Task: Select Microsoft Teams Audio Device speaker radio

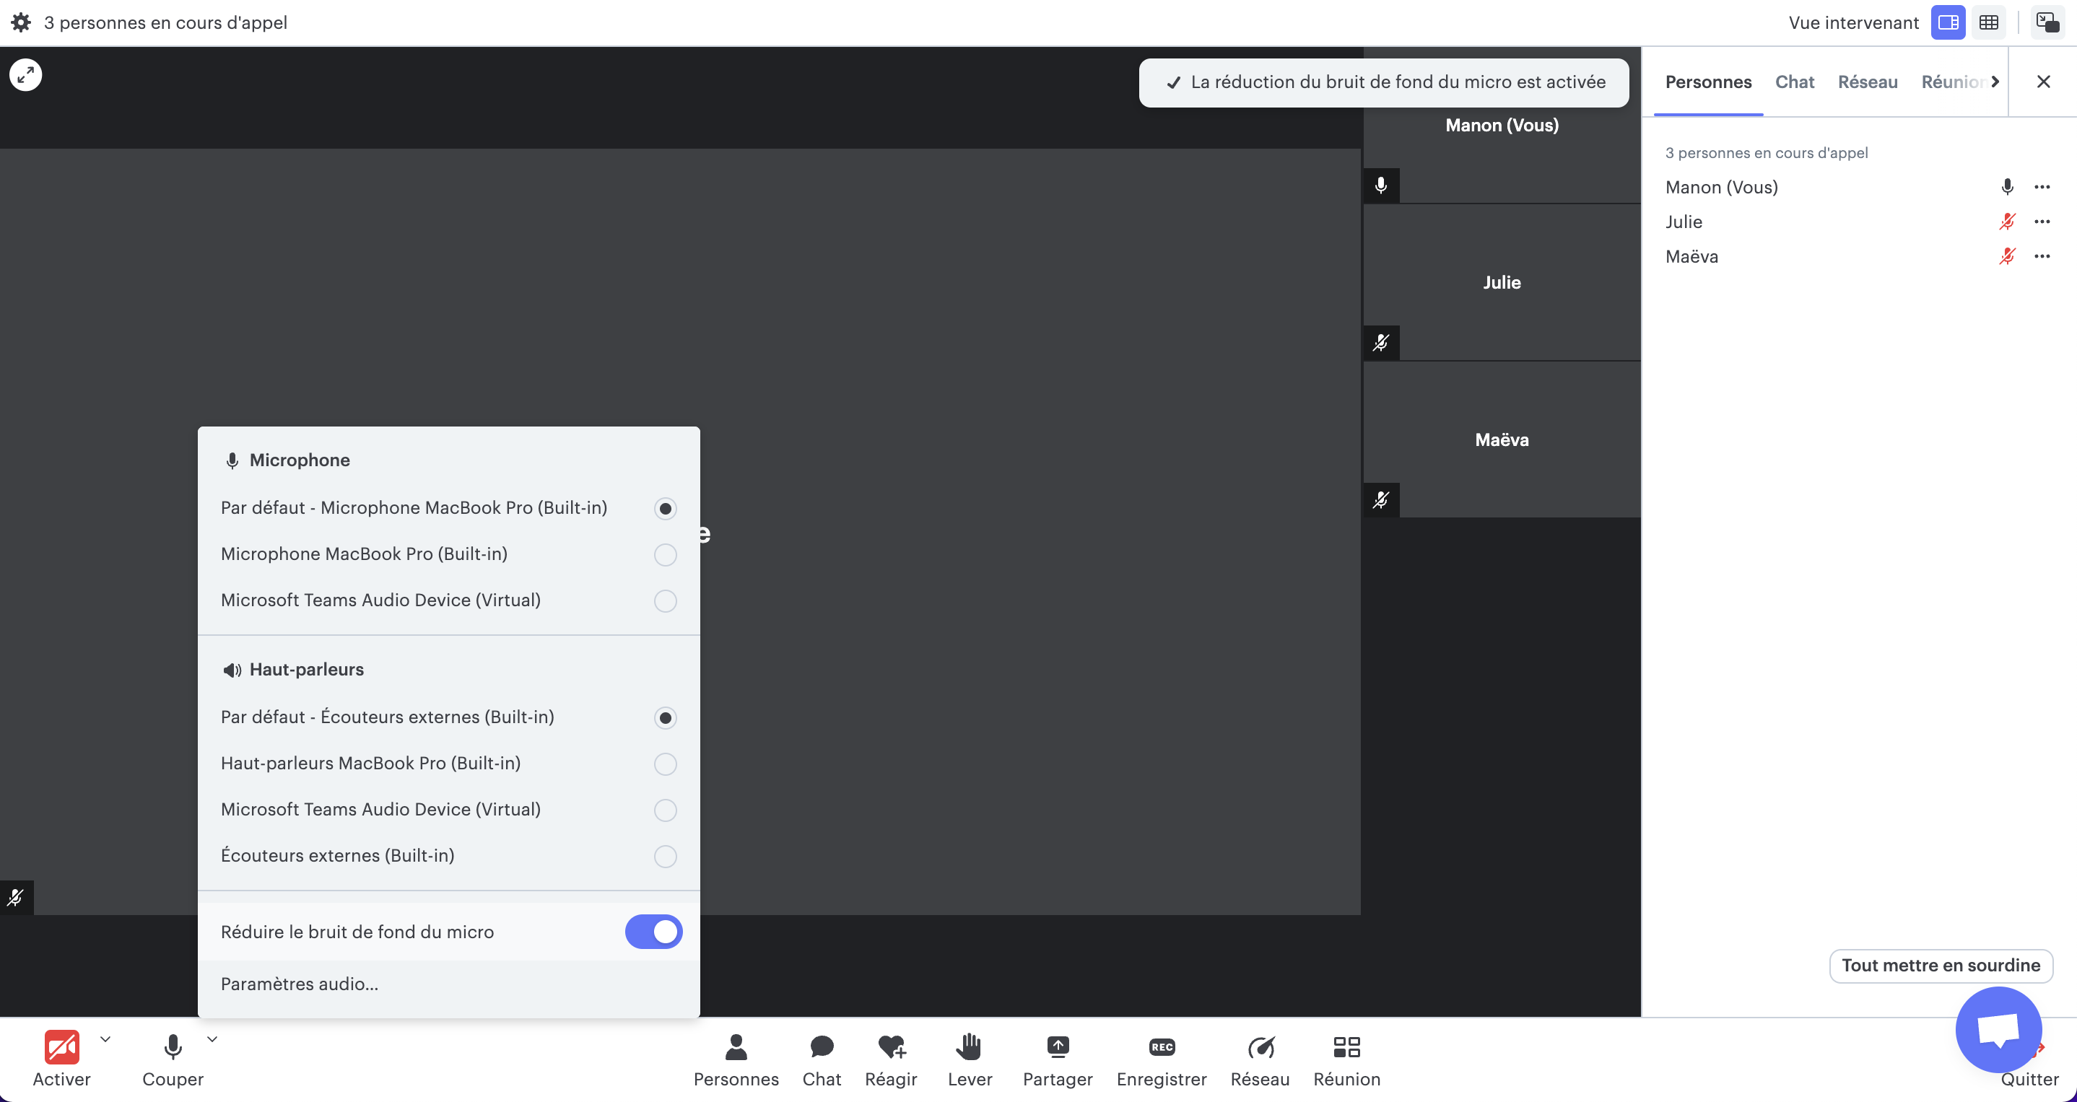Action: (665, 810)
